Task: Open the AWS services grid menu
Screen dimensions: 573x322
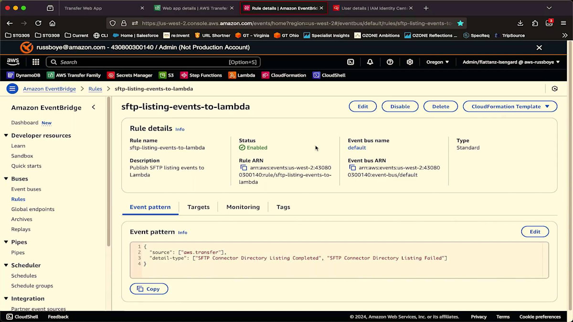Action: [x=36, y=62]
